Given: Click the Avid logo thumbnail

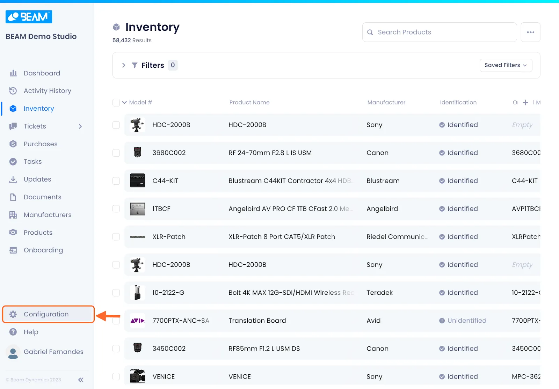Looking at the screenshot, I should (138, 321).
